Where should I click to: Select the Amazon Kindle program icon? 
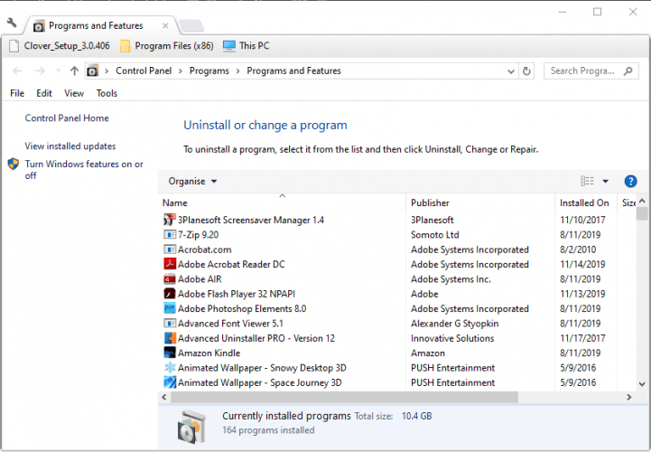(169, 353)
